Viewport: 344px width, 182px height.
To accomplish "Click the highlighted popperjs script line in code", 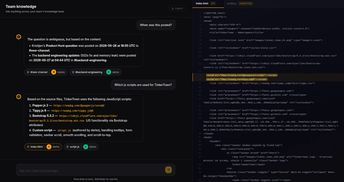I will tap(242, 76).
